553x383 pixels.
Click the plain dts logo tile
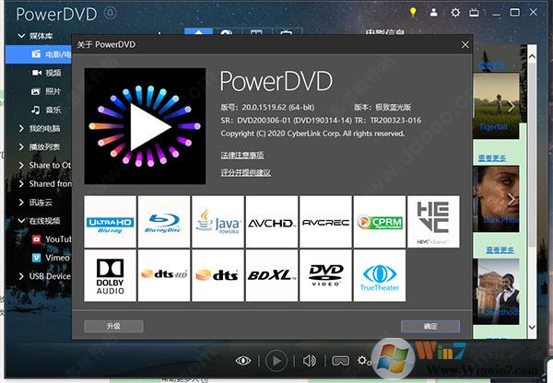(218, 275)
